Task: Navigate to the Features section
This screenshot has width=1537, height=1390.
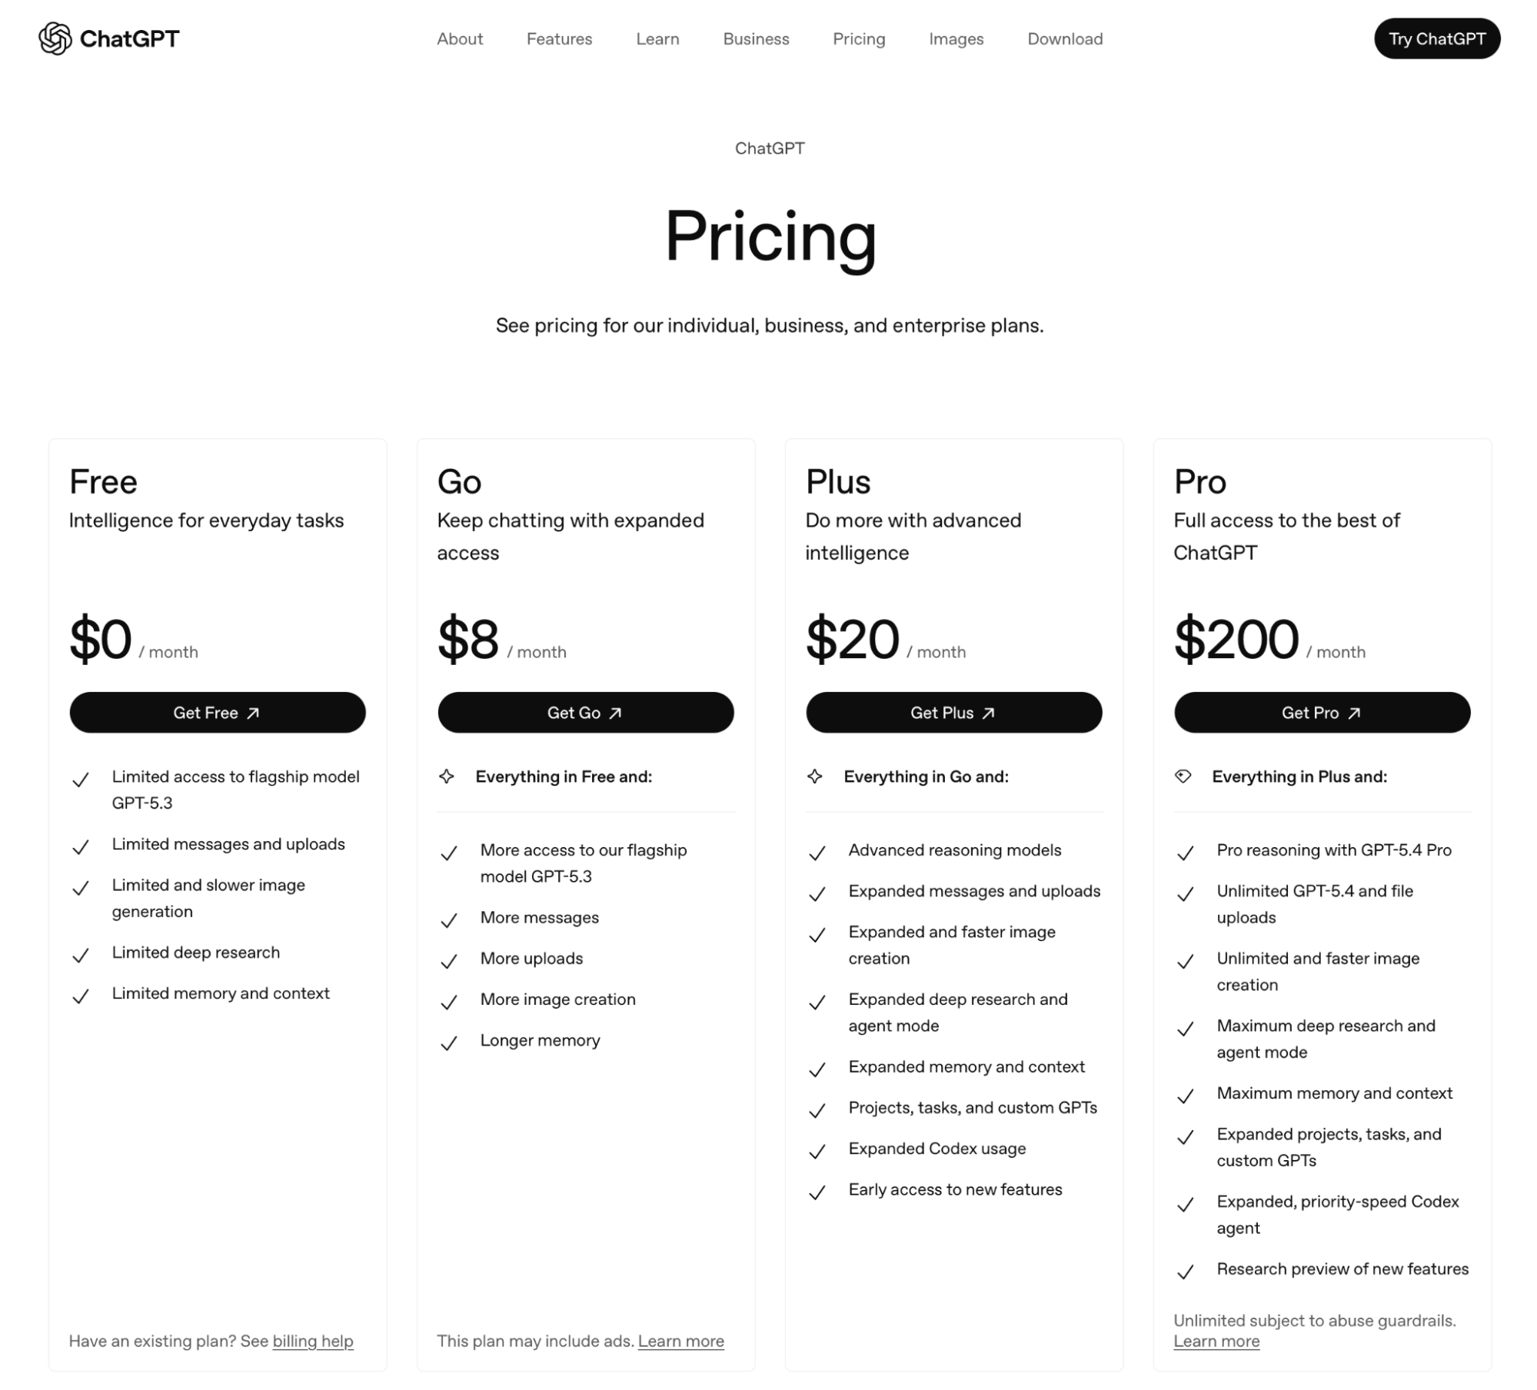Action: [559, 38]
